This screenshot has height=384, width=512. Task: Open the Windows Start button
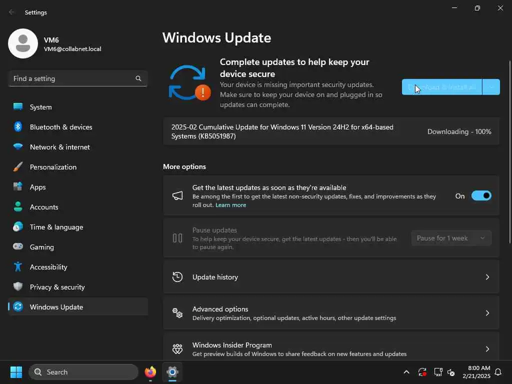[x=16, y=372]
